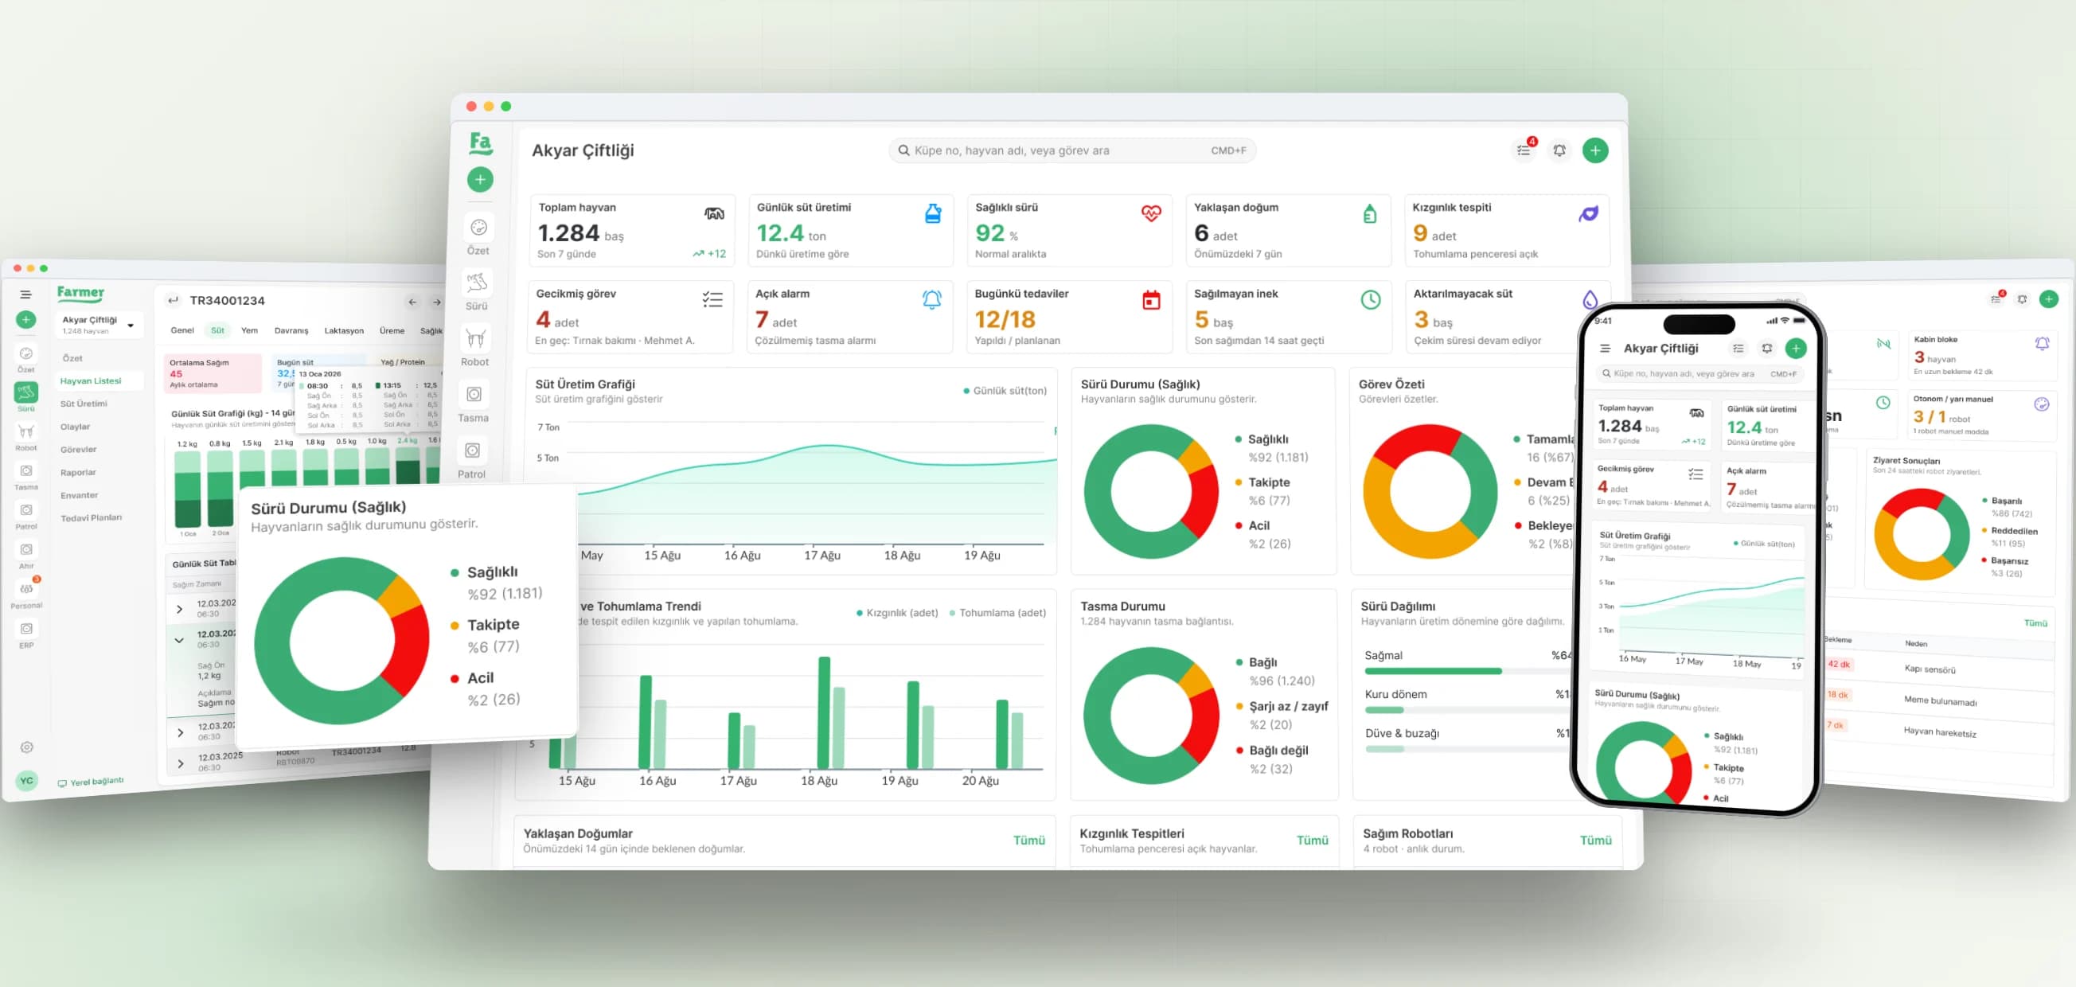This screenshot has width=2076, height=987.
Task: Open Özet in the main window sidebar
Action: pos(478,235)
